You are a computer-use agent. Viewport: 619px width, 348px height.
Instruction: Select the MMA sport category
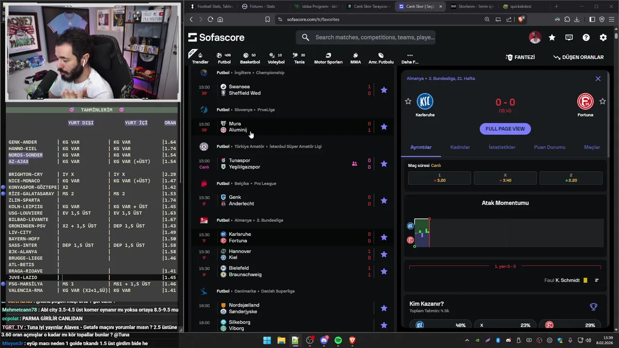pyautogui.click(x=355, y=58)
